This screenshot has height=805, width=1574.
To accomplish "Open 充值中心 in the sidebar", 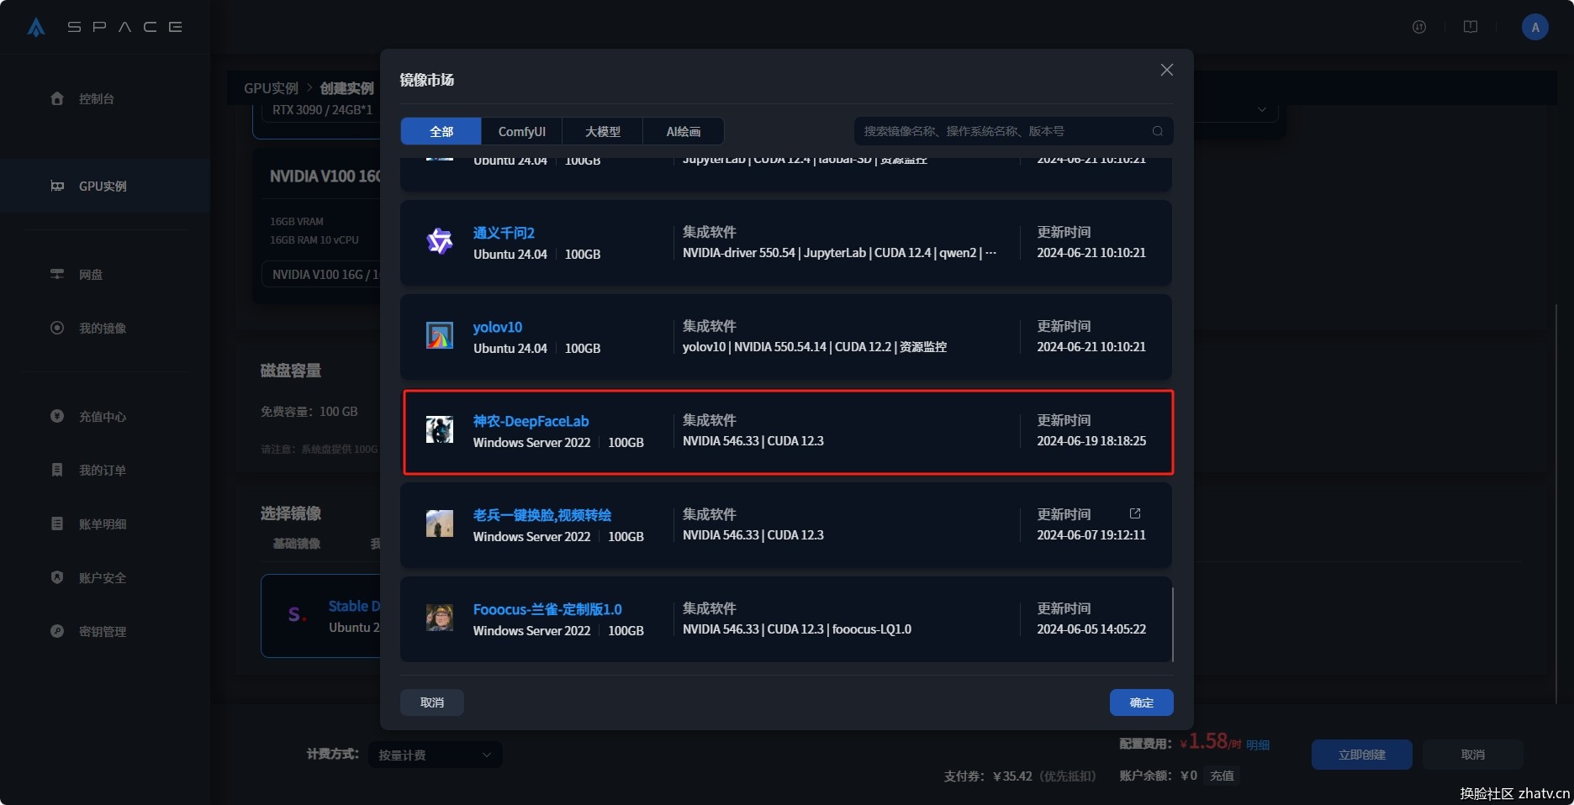I will point(104,416).
